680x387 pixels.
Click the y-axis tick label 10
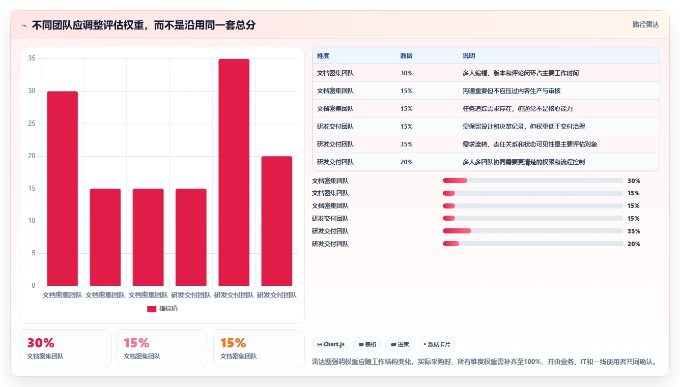pyautogui.click(x=32, y=221)
